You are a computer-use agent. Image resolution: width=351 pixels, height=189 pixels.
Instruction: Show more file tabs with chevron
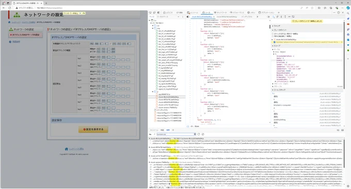[257, 16]
